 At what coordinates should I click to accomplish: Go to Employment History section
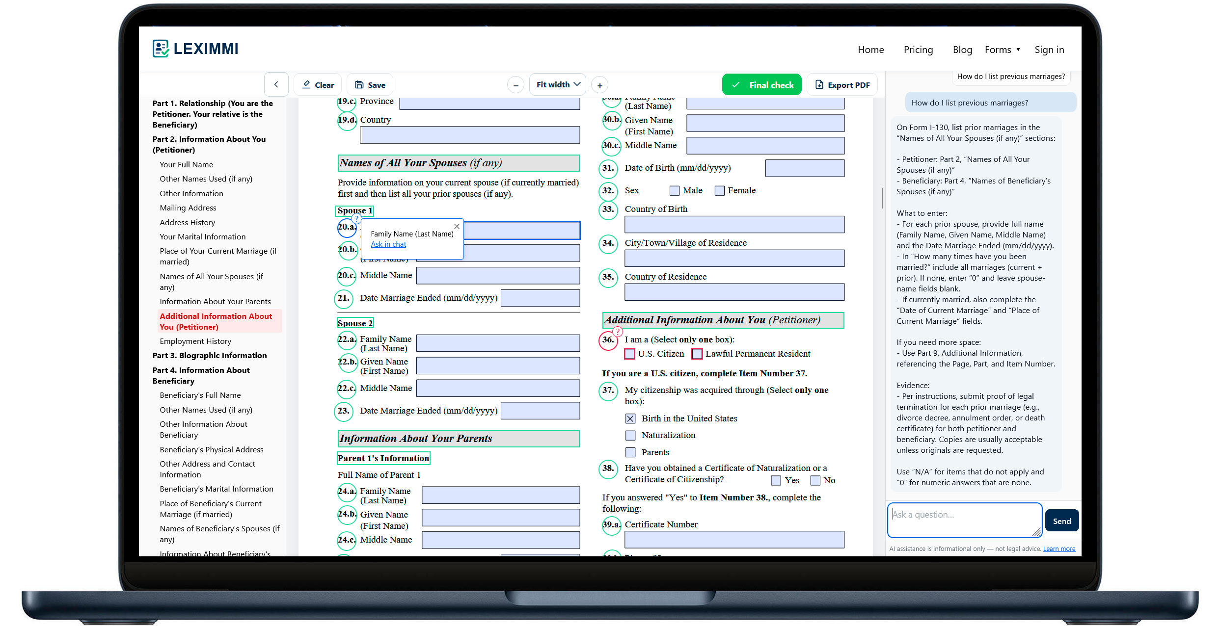195,341
